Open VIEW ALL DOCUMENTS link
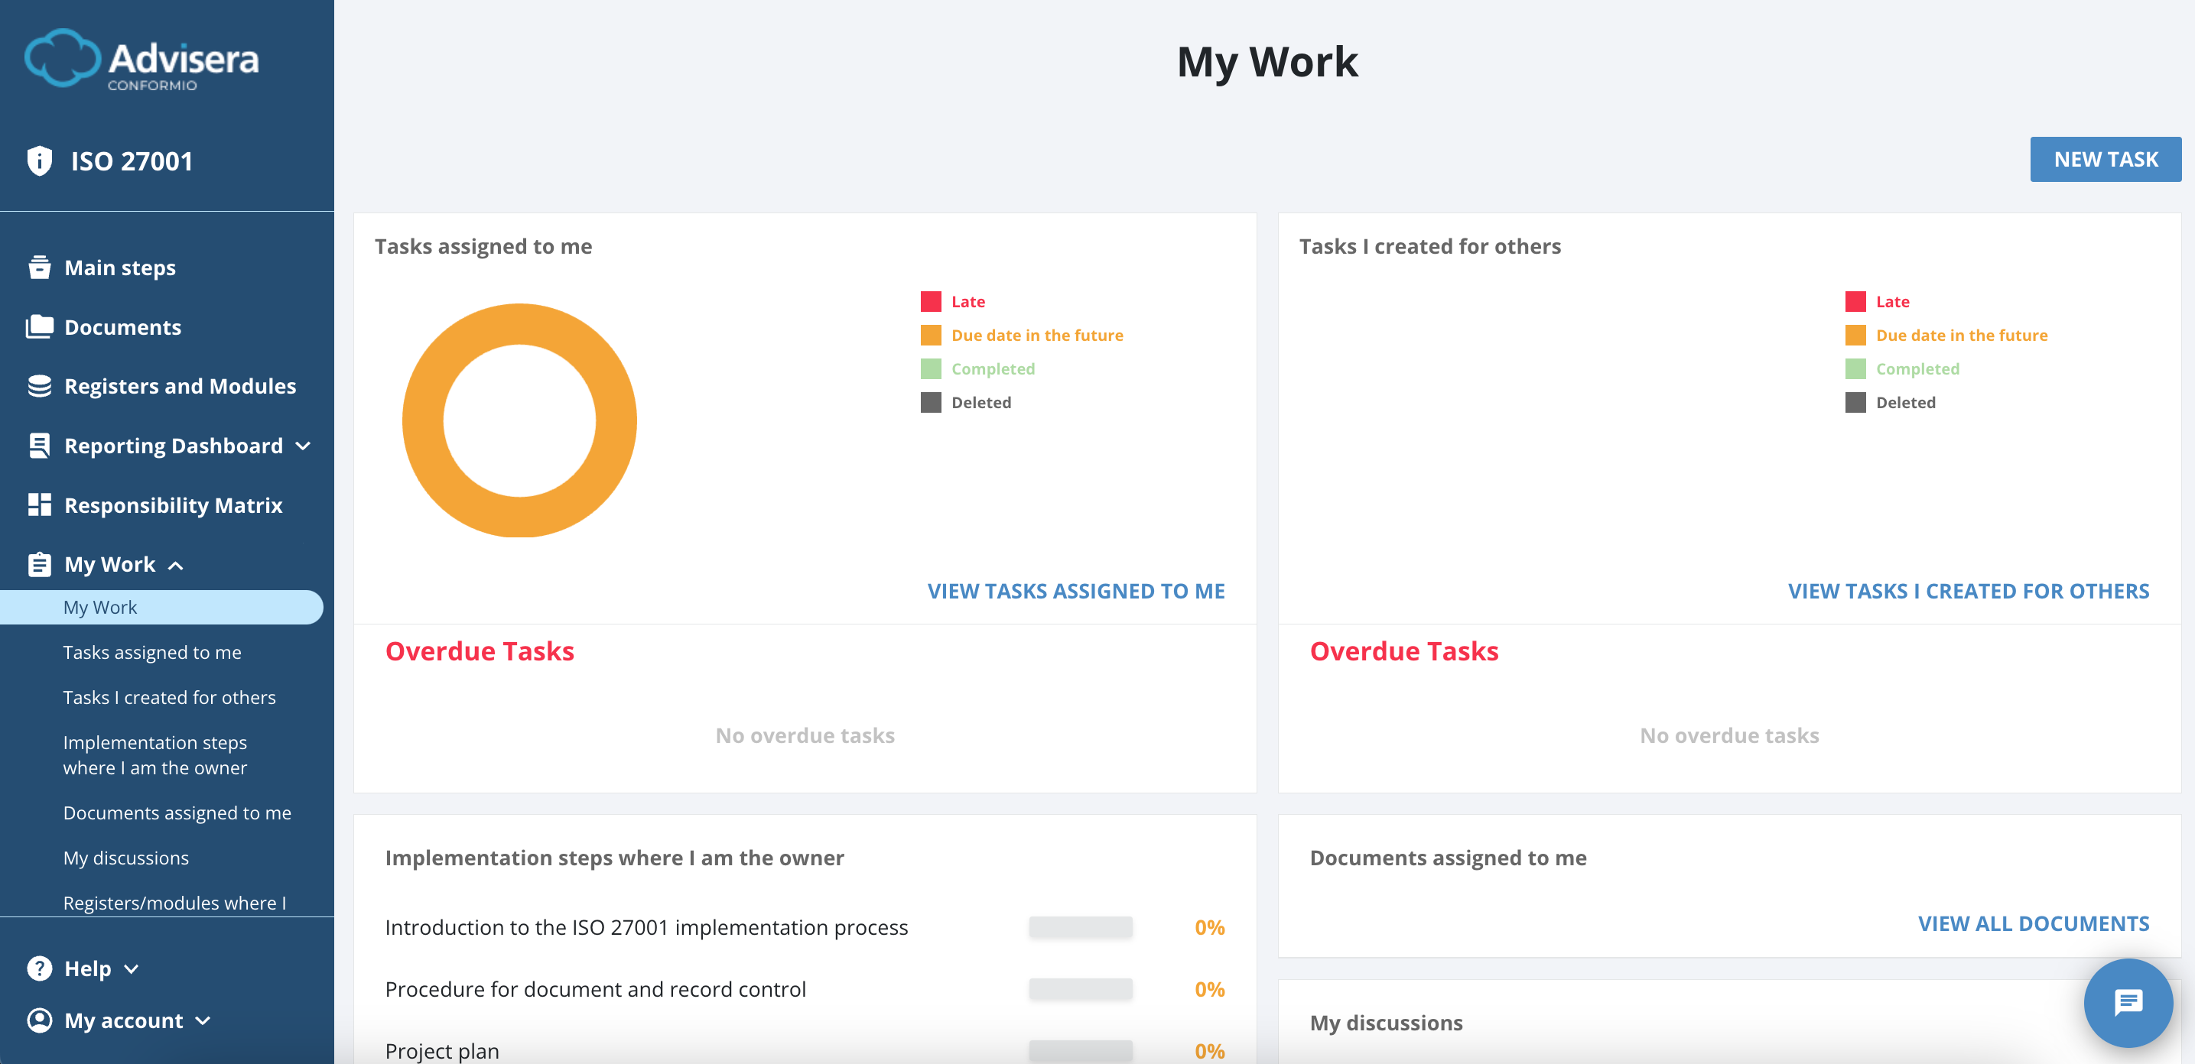Screen dimensions: 2195x1064 tap(2035, 923)
